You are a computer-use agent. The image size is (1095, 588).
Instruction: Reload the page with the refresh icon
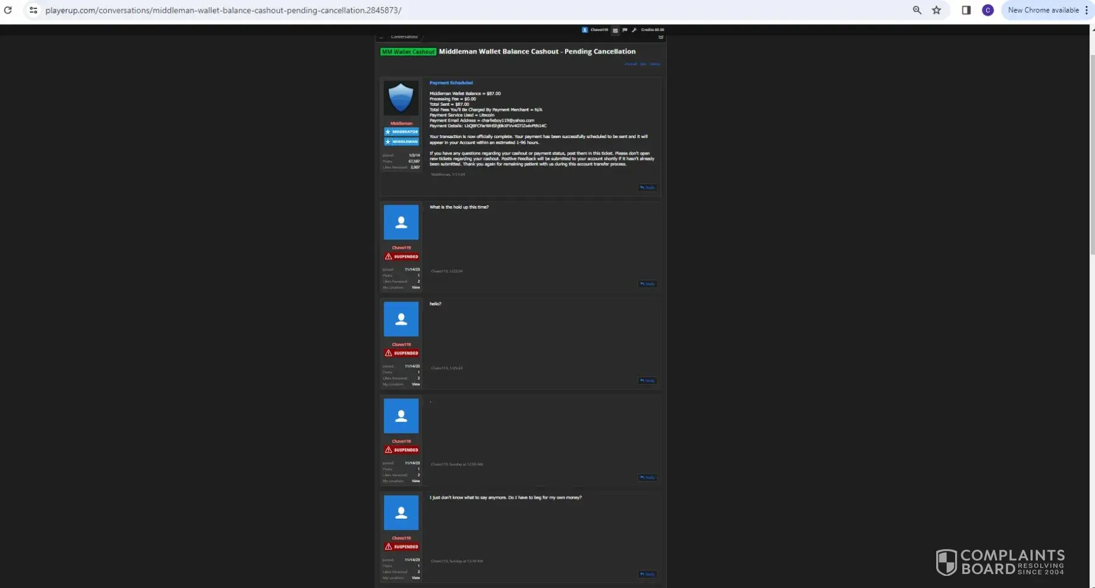[x=8, y=10]
